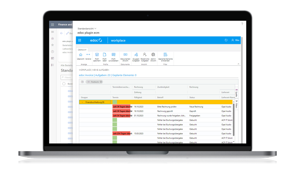Refresh the edoc workplace
Image resolution: width=295 pixels, height=169 pixels.
point(226,40)
